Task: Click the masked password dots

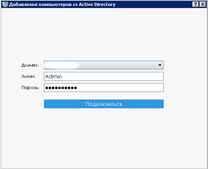Action: [x=61, y=88]
